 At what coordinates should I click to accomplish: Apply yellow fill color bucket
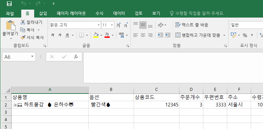click(x=96, y=35)
